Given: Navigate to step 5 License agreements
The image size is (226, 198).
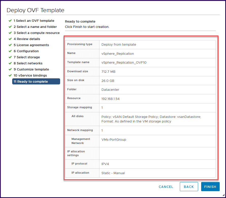Looking at the screenshot, I should click(31, 45).
